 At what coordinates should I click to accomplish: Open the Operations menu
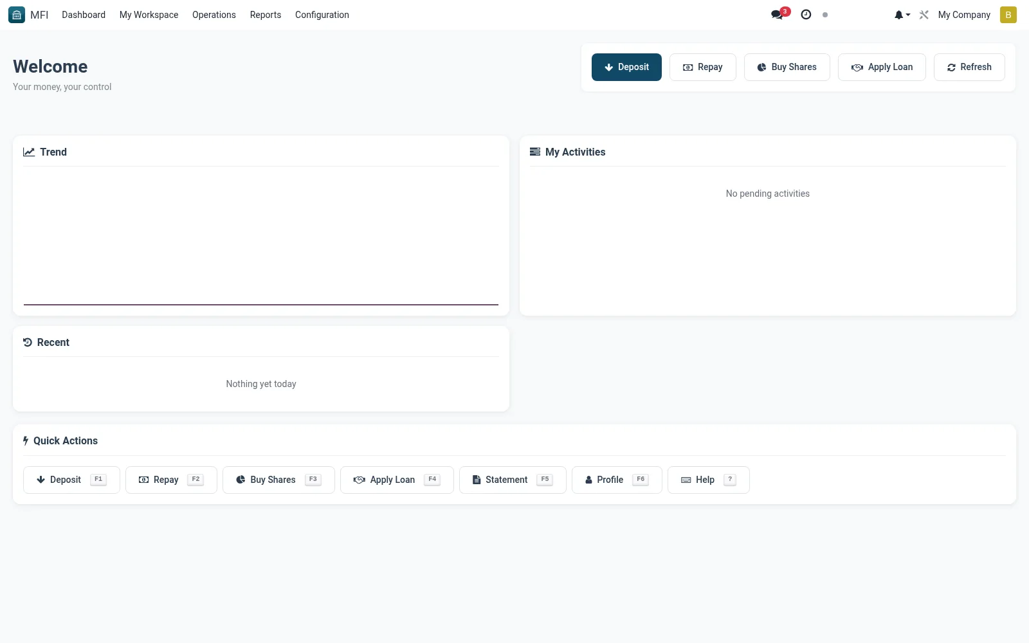(214, 15)
